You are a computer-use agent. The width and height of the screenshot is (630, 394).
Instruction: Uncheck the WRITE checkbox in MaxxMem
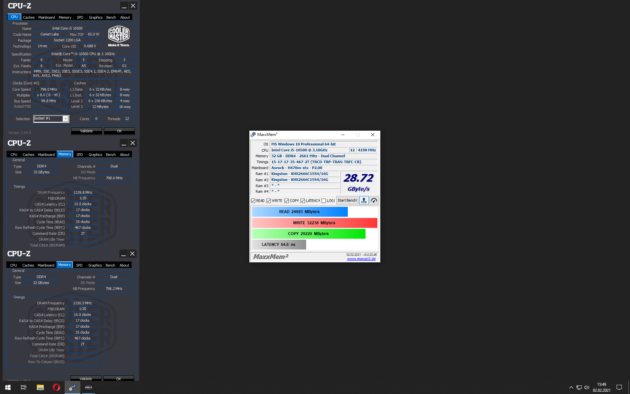coord(269,201)
